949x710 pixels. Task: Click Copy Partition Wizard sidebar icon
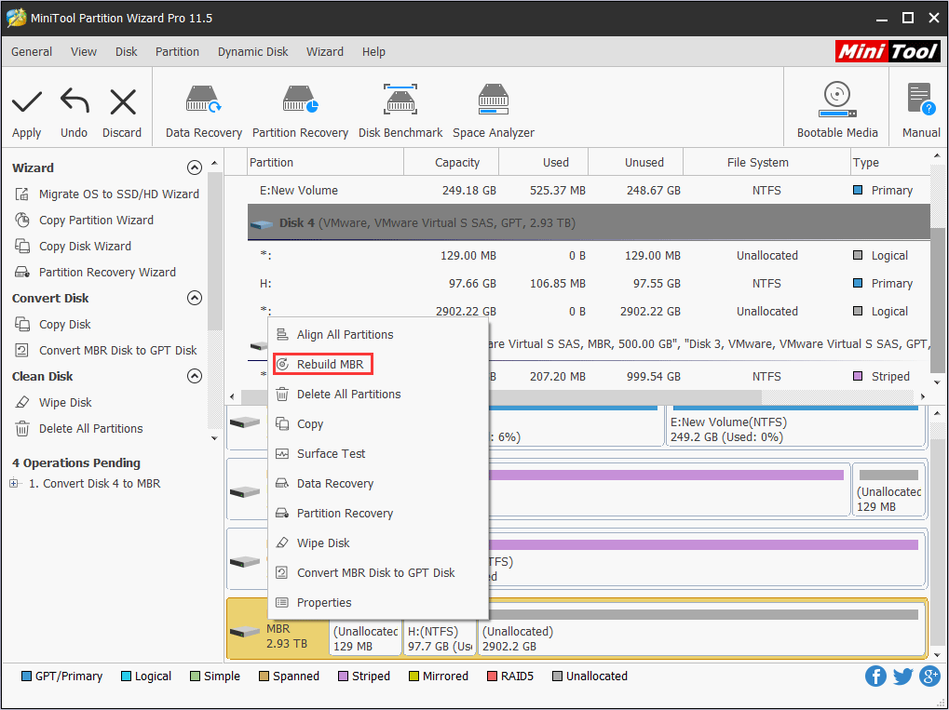(21, 221)
